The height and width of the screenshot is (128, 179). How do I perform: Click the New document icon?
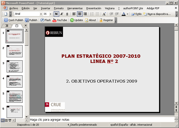coord(6,14)
